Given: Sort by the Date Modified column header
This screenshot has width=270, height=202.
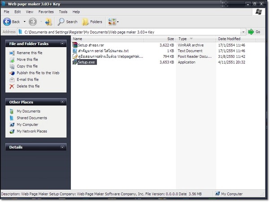Looking at the screenshot, I should (x=236, y=39).
